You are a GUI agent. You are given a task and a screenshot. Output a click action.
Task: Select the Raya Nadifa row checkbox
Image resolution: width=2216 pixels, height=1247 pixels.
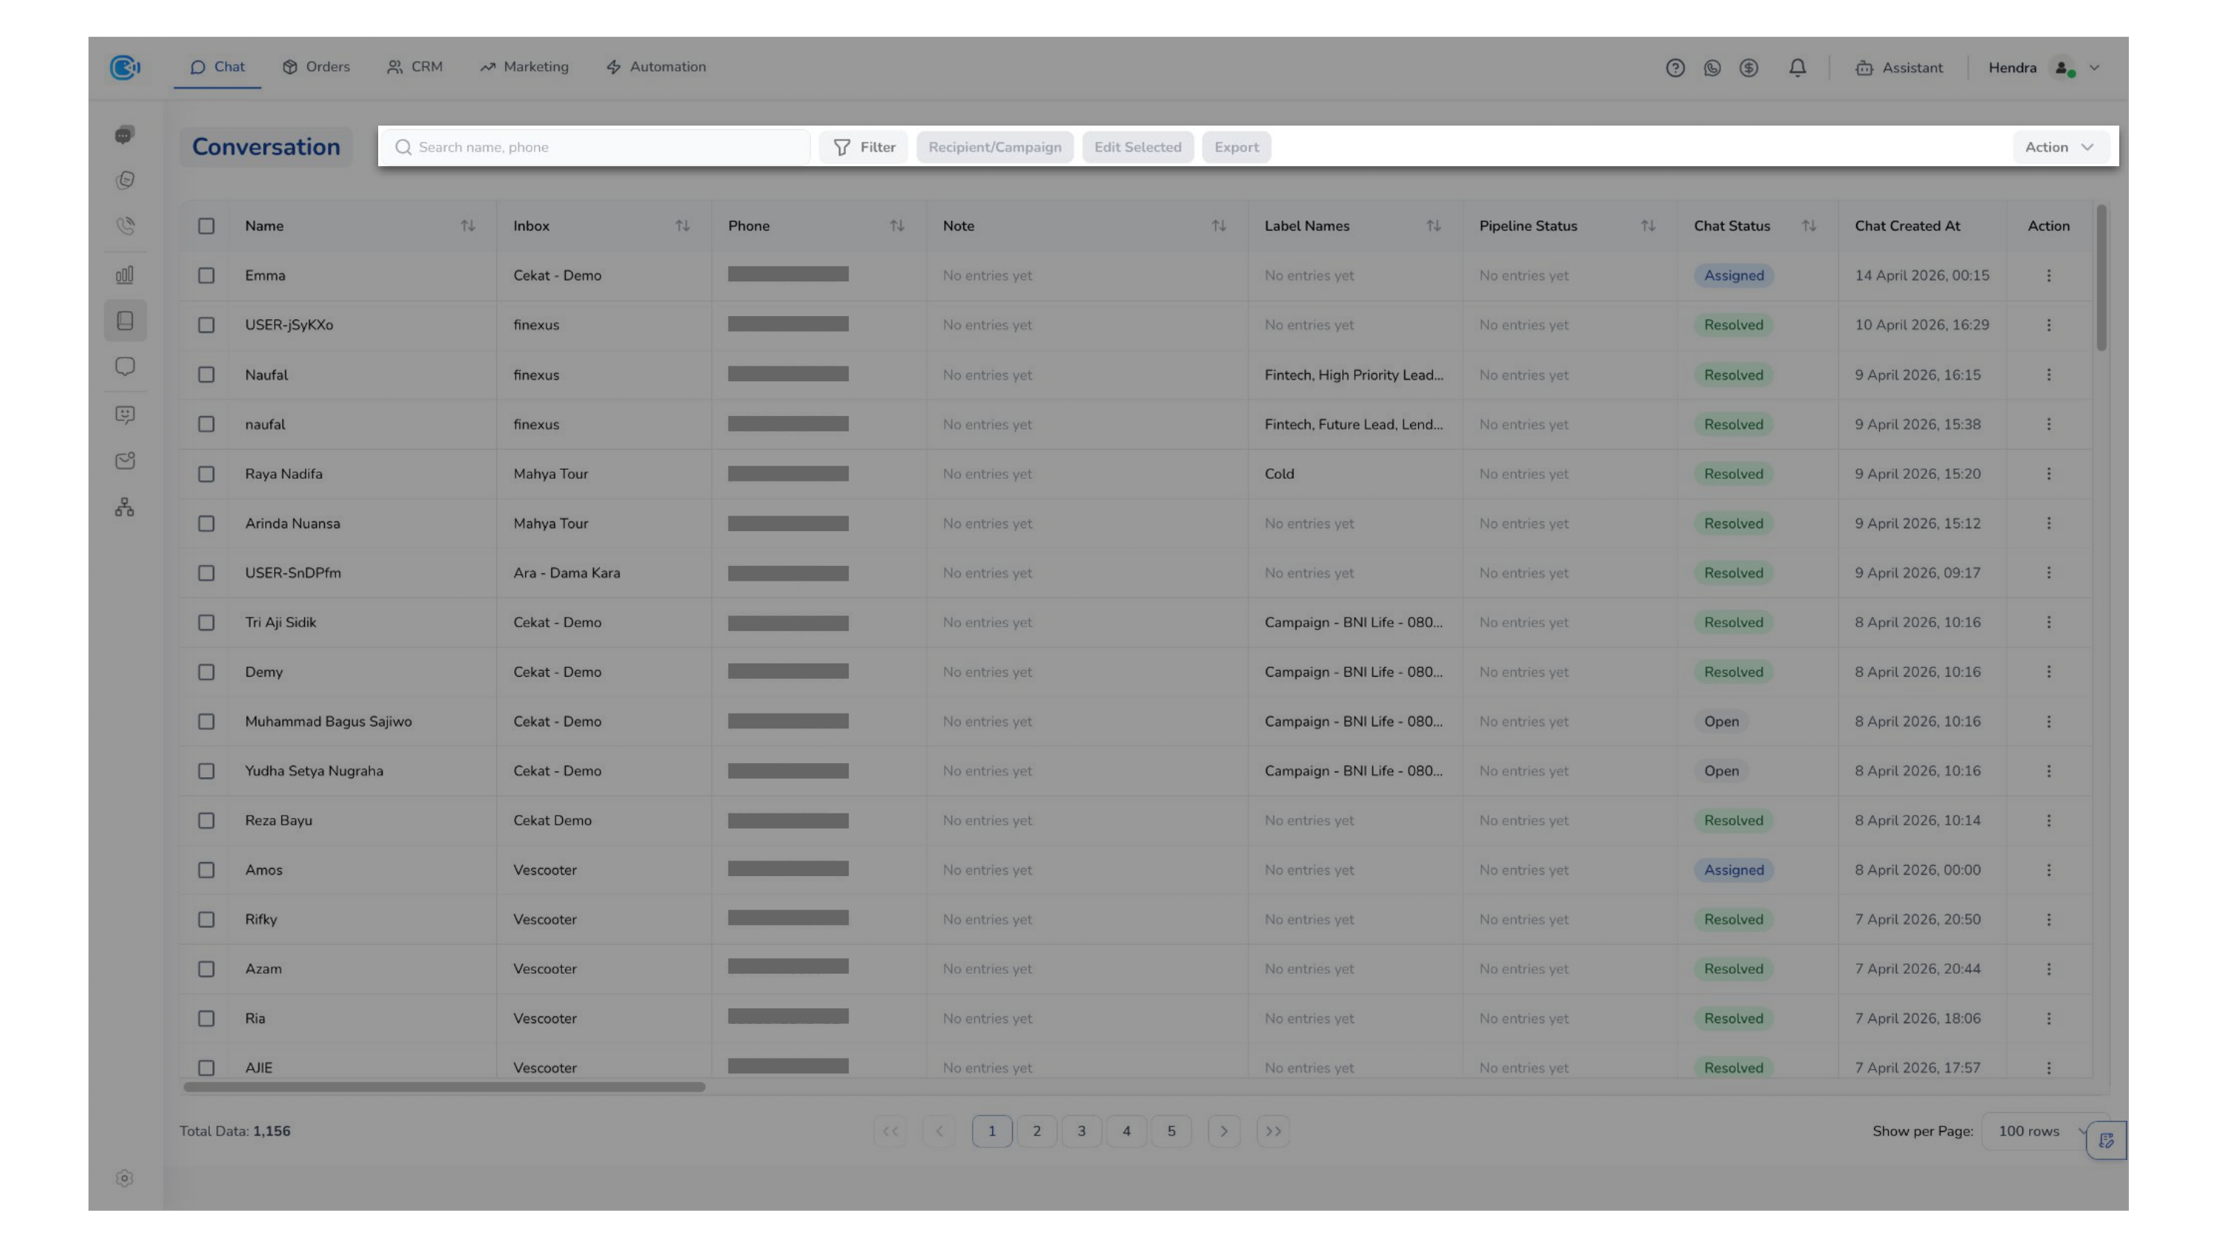click(x=207, y=474)
